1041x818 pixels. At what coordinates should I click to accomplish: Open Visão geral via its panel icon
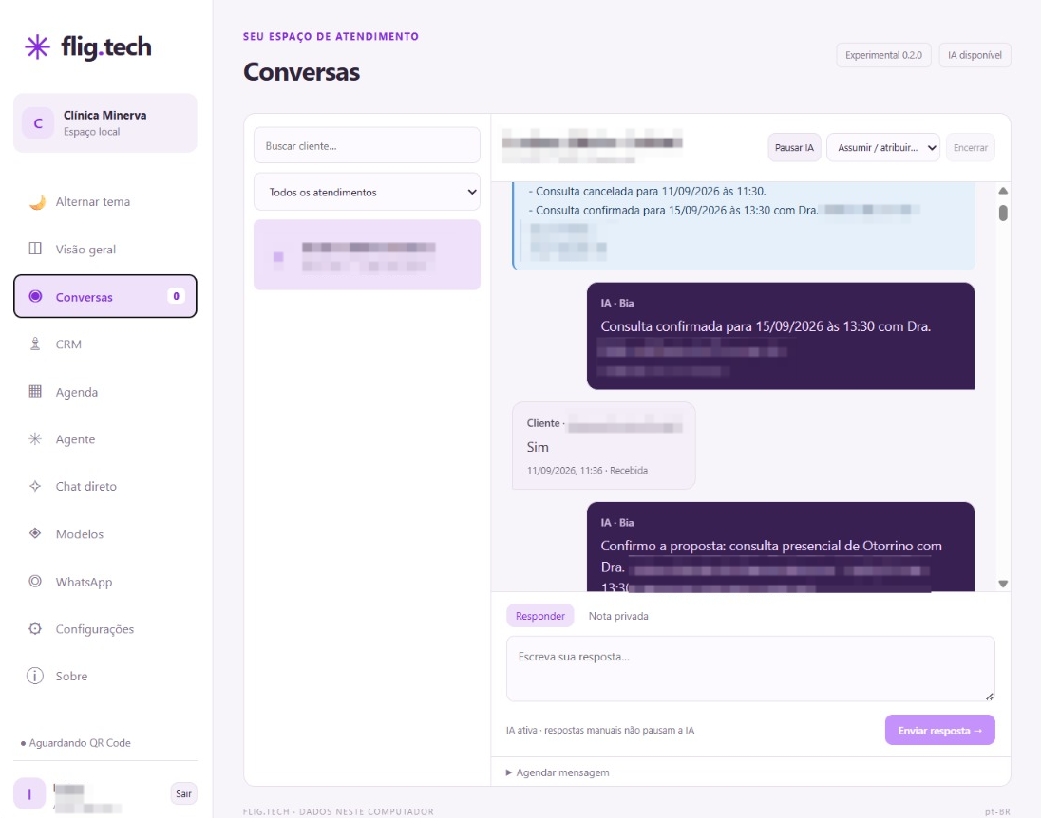point(35,249)
